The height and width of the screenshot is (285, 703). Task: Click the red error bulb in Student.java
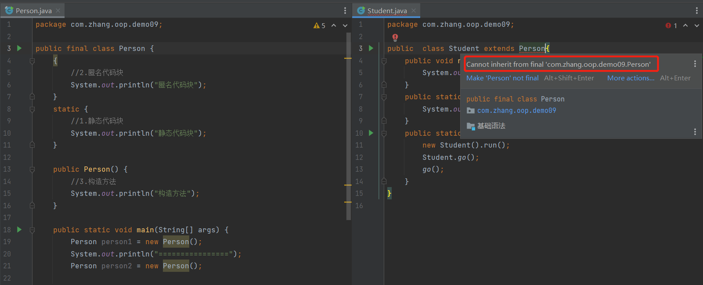[x=395, y=37]
